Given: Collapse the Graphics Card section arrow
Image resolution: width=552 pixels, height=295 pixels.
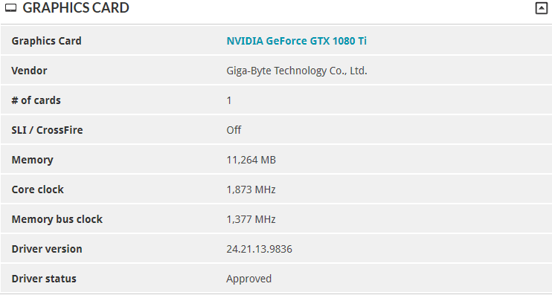Looking at the screenshot, I should click(x=541, y=8).
